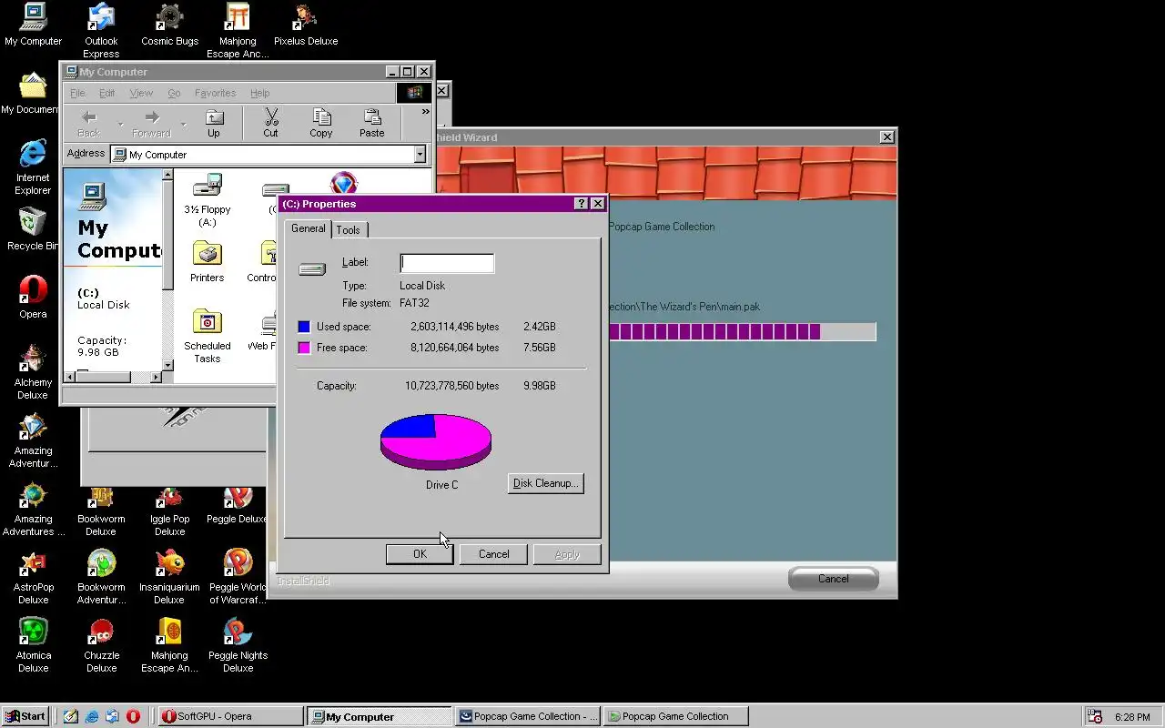Image resolution: width=1165 pixels, height=728 pixels.
Task: Open the Address bar dropdown in My Computer
Action: point(420,155)
